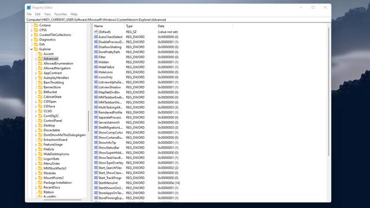Select the Diagnostics folder icon
Viewport: 370px width, 208px height.
pos(36,40)
